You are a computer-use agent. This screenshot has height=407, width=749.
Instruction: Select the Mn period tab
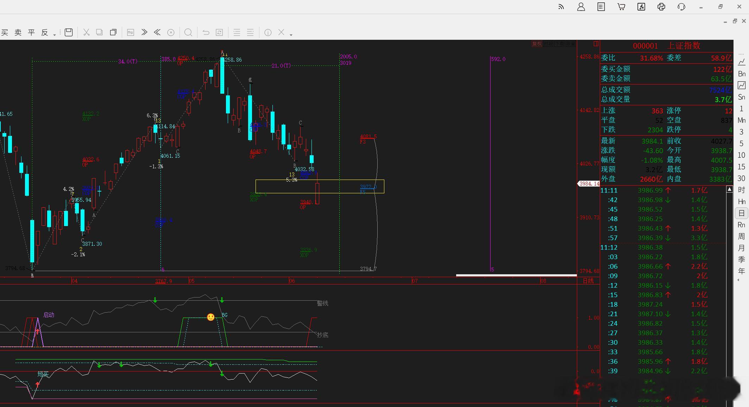pyautogui.click(x=742, y=120)
